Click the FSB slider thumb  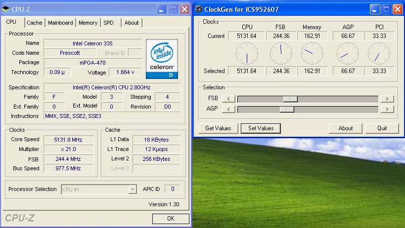pos(290,99)
